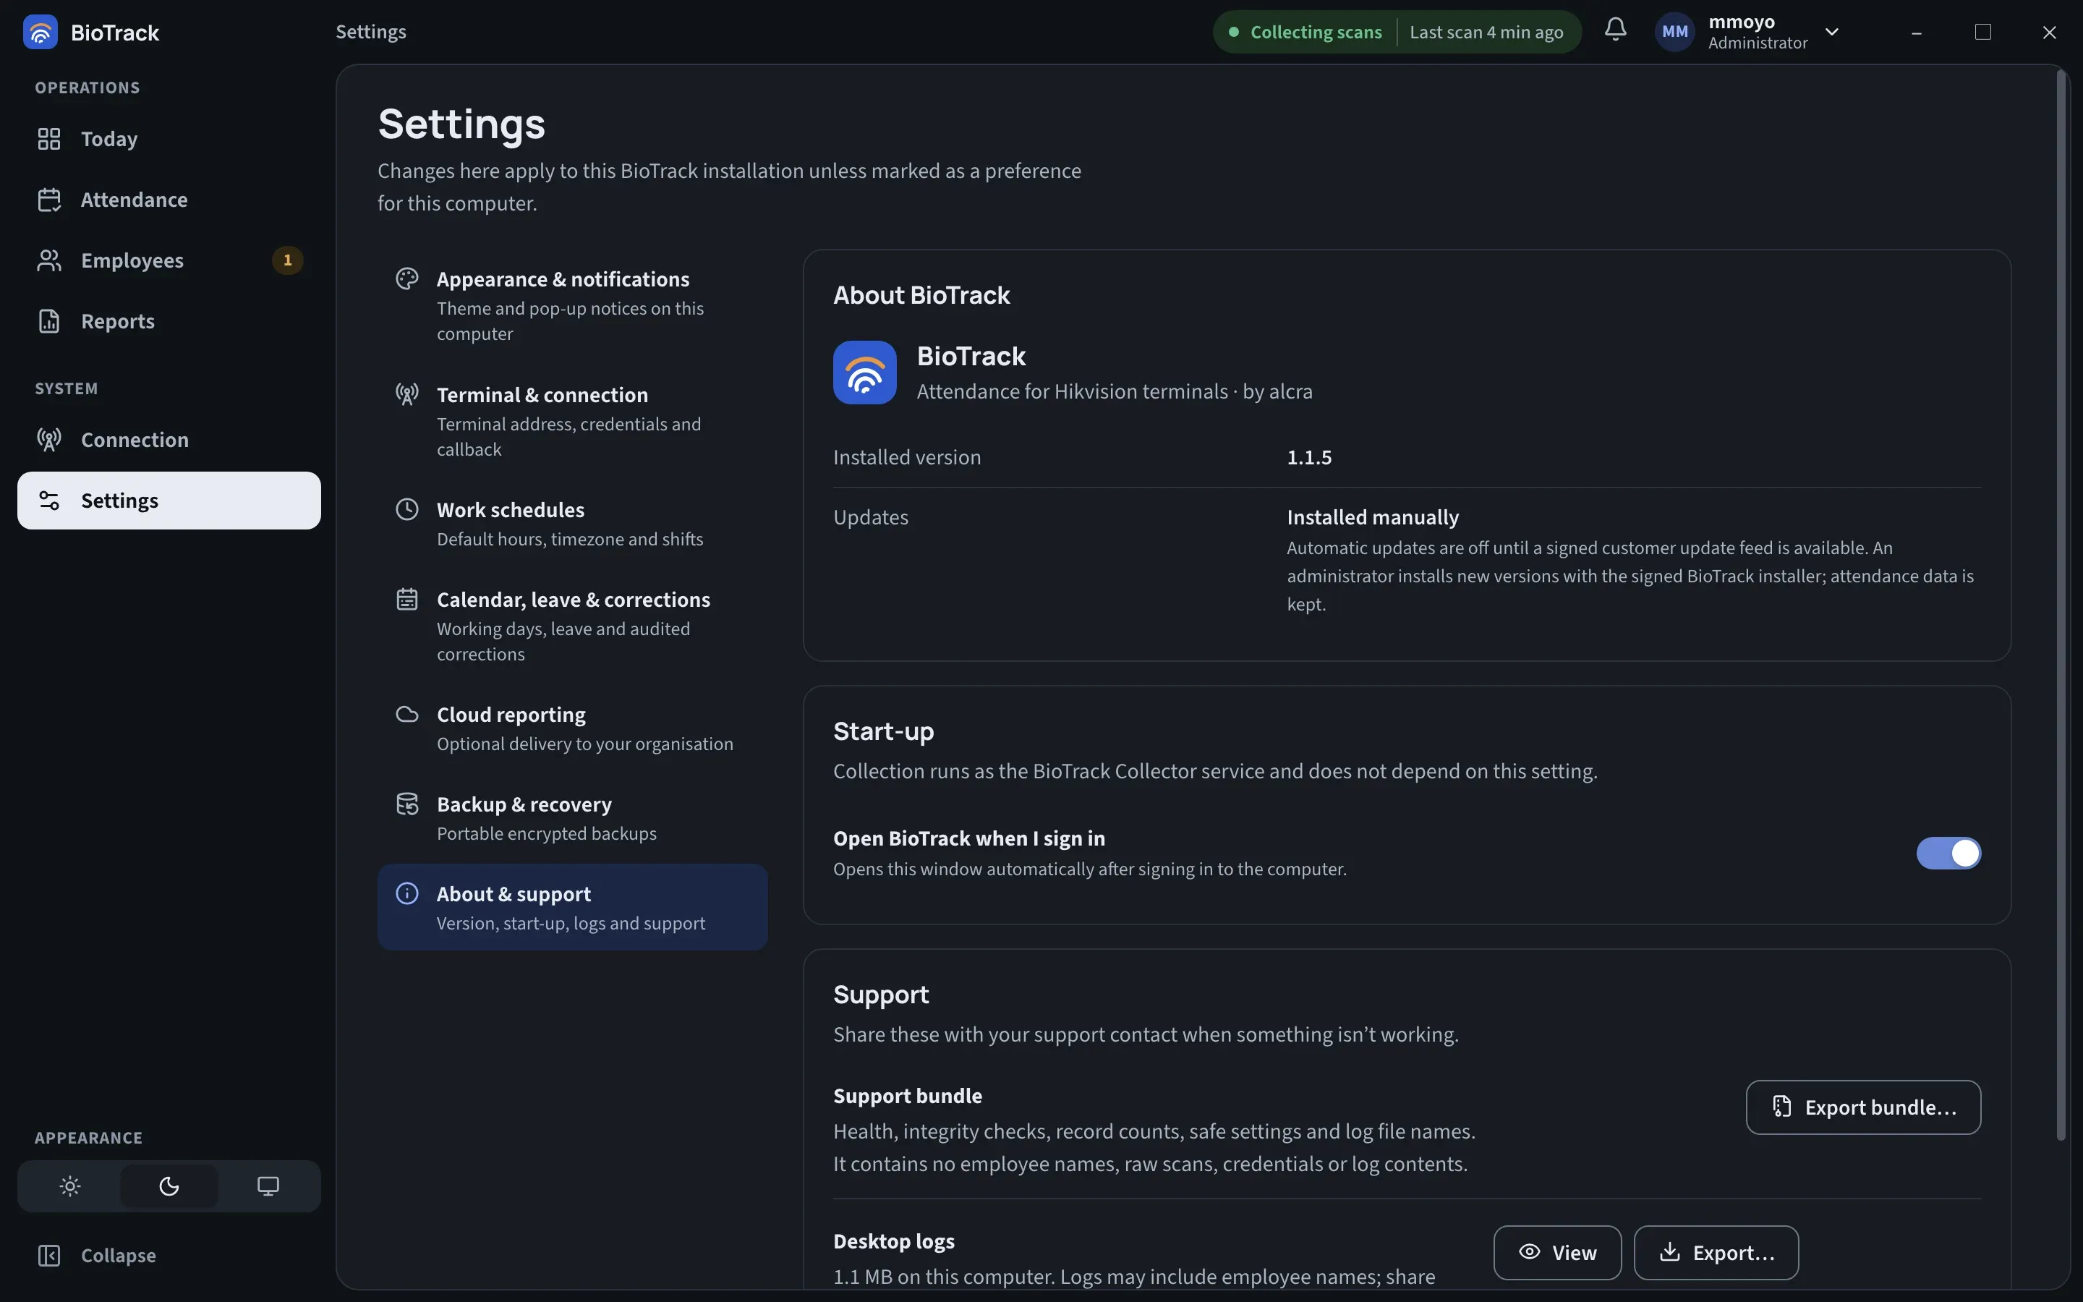Click Export bundle… button
Screen dimensions: 2083x1302
point(1862,1107)
